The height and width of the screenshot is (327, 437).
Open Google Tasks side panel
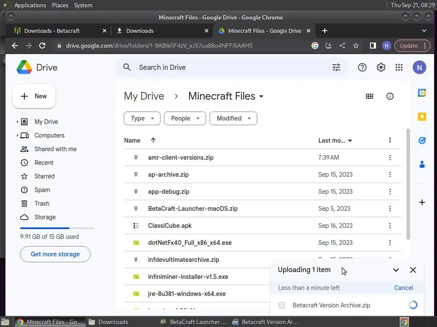click(x=422, y=141)
